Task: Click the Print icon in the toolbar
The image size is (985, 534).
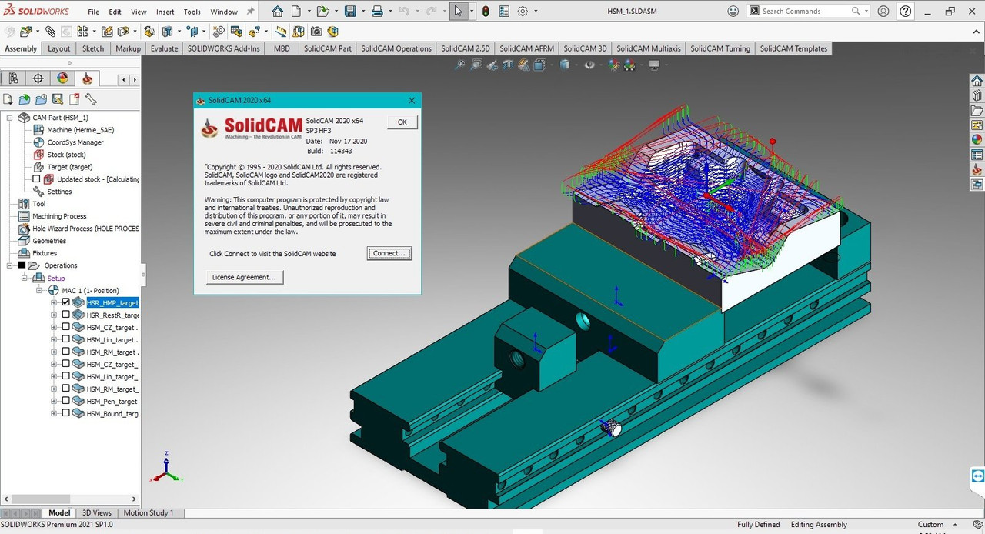Action: pyautogui.click(x=377, y=11)
